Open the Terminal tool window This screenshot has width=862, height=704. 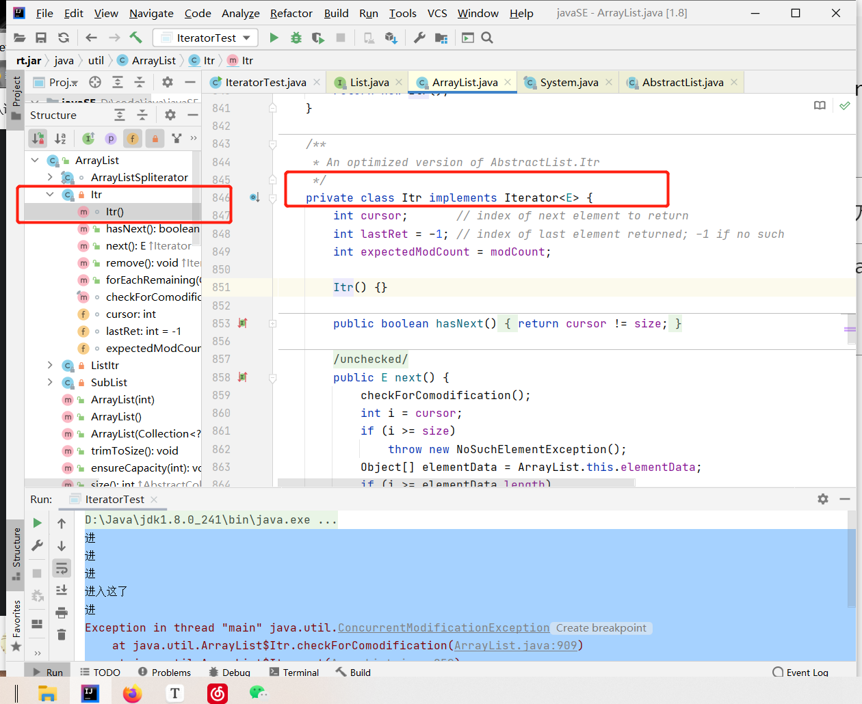294,672
